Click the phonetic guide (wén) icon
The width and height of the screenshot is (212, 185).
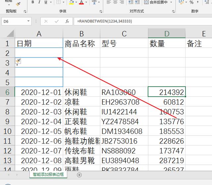(x=94, y=2)
